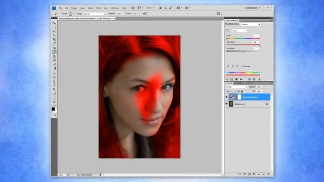This screenshot has height=182, width=324.
Task: Toggle the Brushes panel button
Action: [x=218, y=14]
